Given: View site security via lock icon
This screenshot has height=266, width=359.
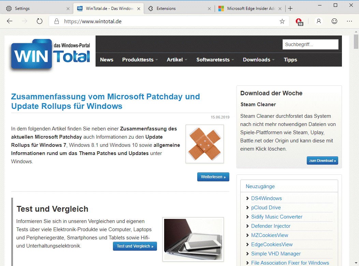Looking at the screenshot, I should (57, 21).
